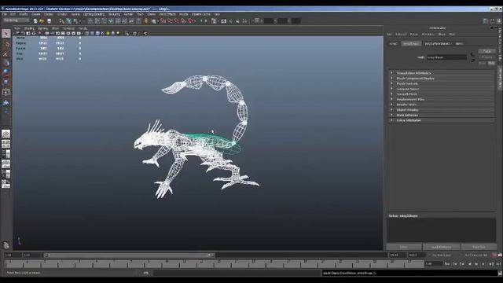503x283 pixels.
Task: Select the wing2Shape tab in Attribute Editor
Action: coord(411,44)
